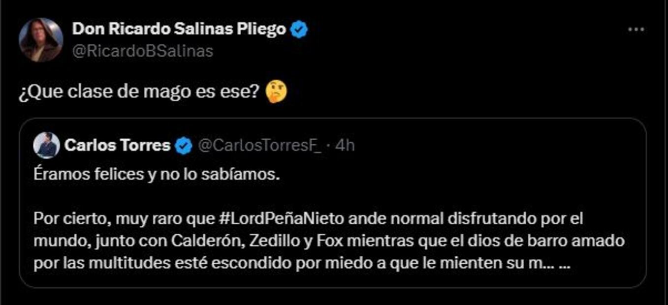Open Ricardo Salinas Pliego's profile picture
Screen dimensions: 668x305
[x=41, y=40]
